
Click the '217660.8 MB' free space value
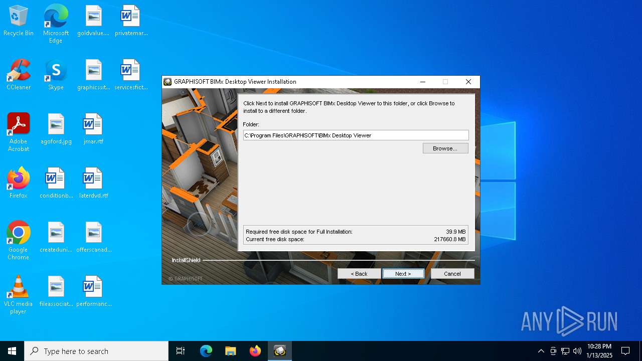[449, 239]
